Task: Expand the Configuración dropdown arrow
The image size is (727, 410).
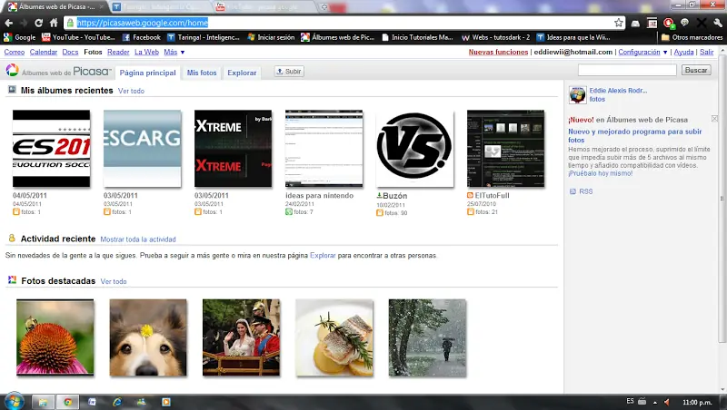Action: pos(665,53)
